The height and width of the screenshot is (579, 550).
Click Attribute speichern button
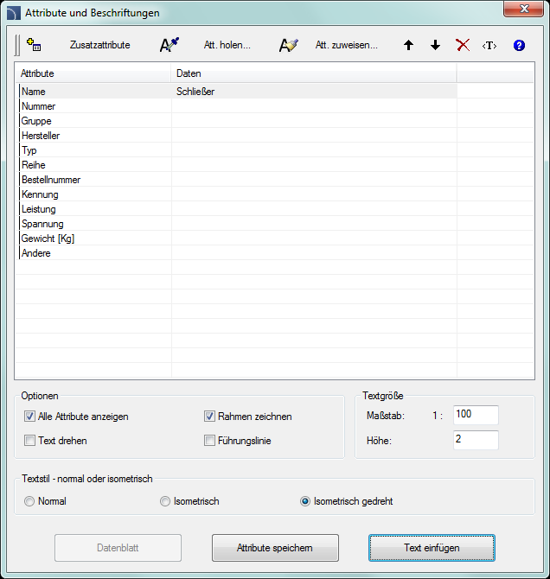tap(275, 548)
